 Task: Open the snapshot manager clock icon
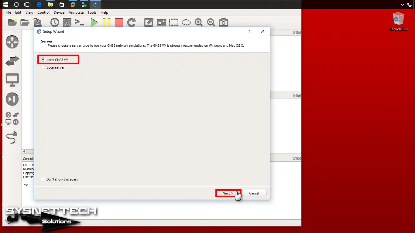55,22
